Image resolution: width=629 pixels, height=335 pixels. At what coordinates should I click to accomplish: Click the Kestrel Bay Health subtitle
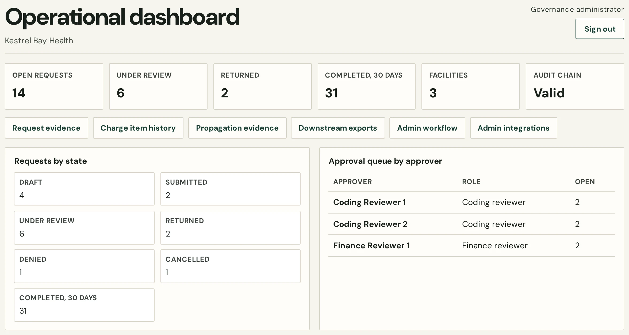click(x=39, y=41)
